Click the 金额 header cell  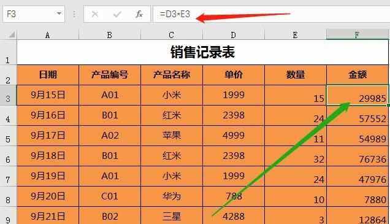point(357,75)
